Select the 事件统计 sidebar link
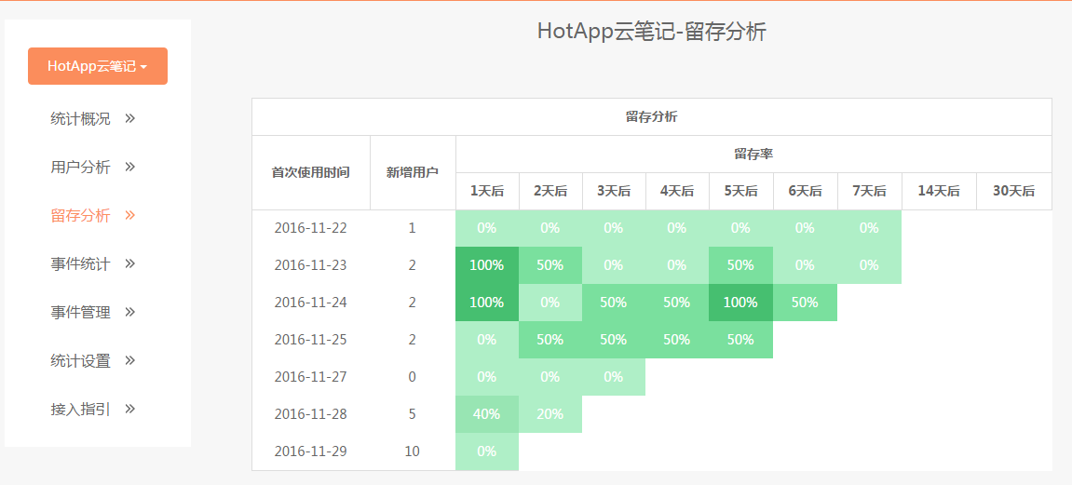The height and width of the screenshot is (485, 1072). pos(80,264)
